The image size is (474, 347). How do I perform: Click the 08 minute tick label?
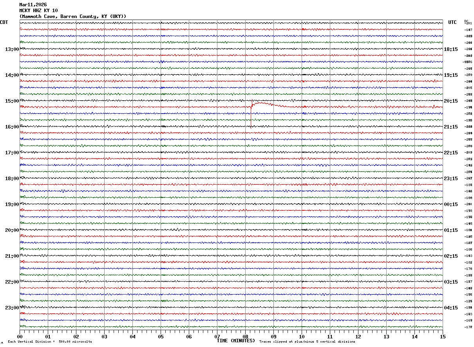[x=245, y=336]
